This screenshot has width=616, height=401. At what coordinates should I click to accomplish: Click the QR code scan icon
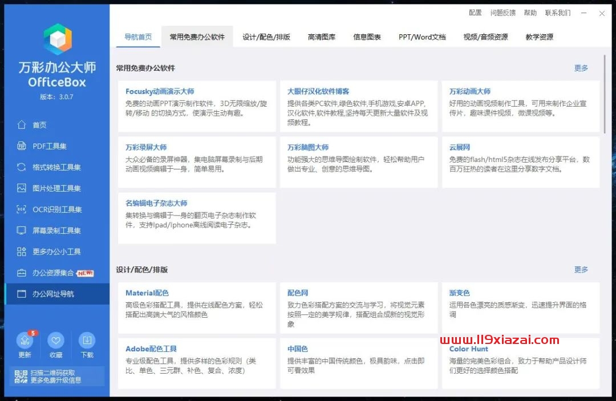click(21, 376)
